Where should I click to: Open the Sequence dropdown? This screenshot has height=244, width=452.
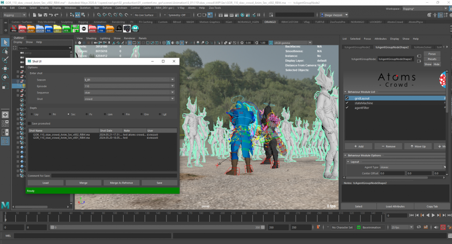pos(129,92)
